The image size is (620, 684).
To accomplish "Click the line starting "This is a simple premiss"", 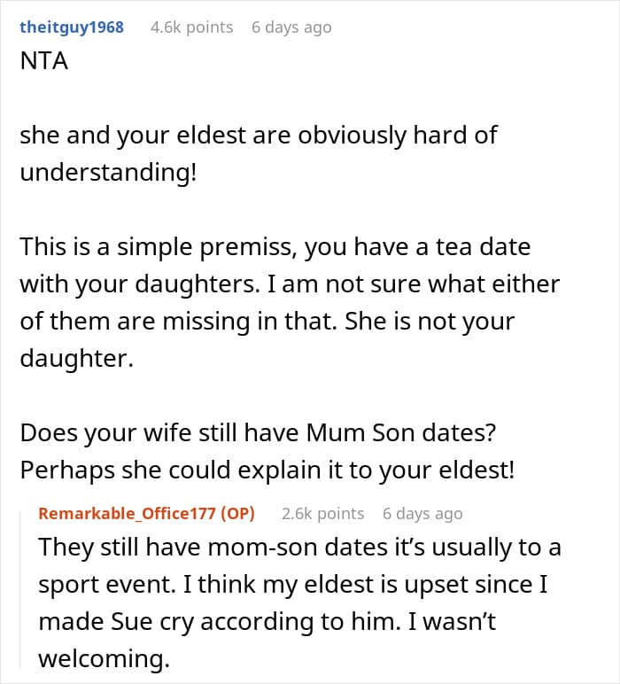I will click(275, 247).
